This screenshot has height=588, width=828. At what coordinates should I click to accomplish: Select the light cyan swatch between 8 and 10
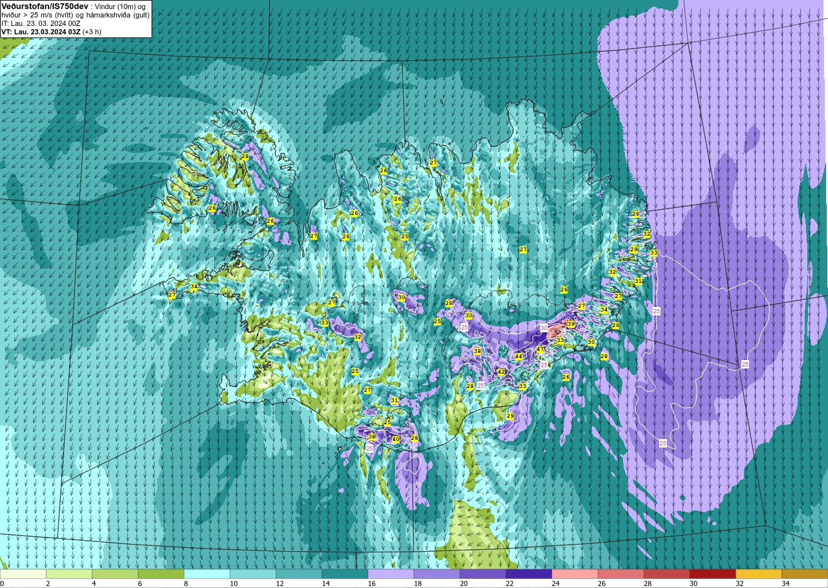point(207,574)
